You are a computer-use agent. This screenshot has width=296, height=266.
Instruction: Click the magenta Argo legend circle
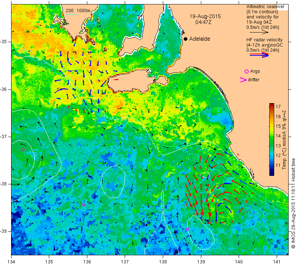[x=246, y=71]
